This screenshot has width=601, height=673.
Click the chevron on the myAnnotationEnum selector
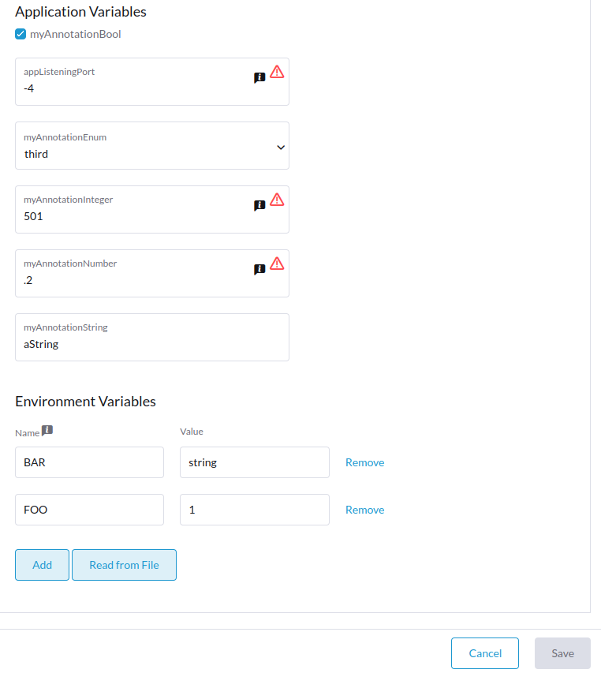280,147
